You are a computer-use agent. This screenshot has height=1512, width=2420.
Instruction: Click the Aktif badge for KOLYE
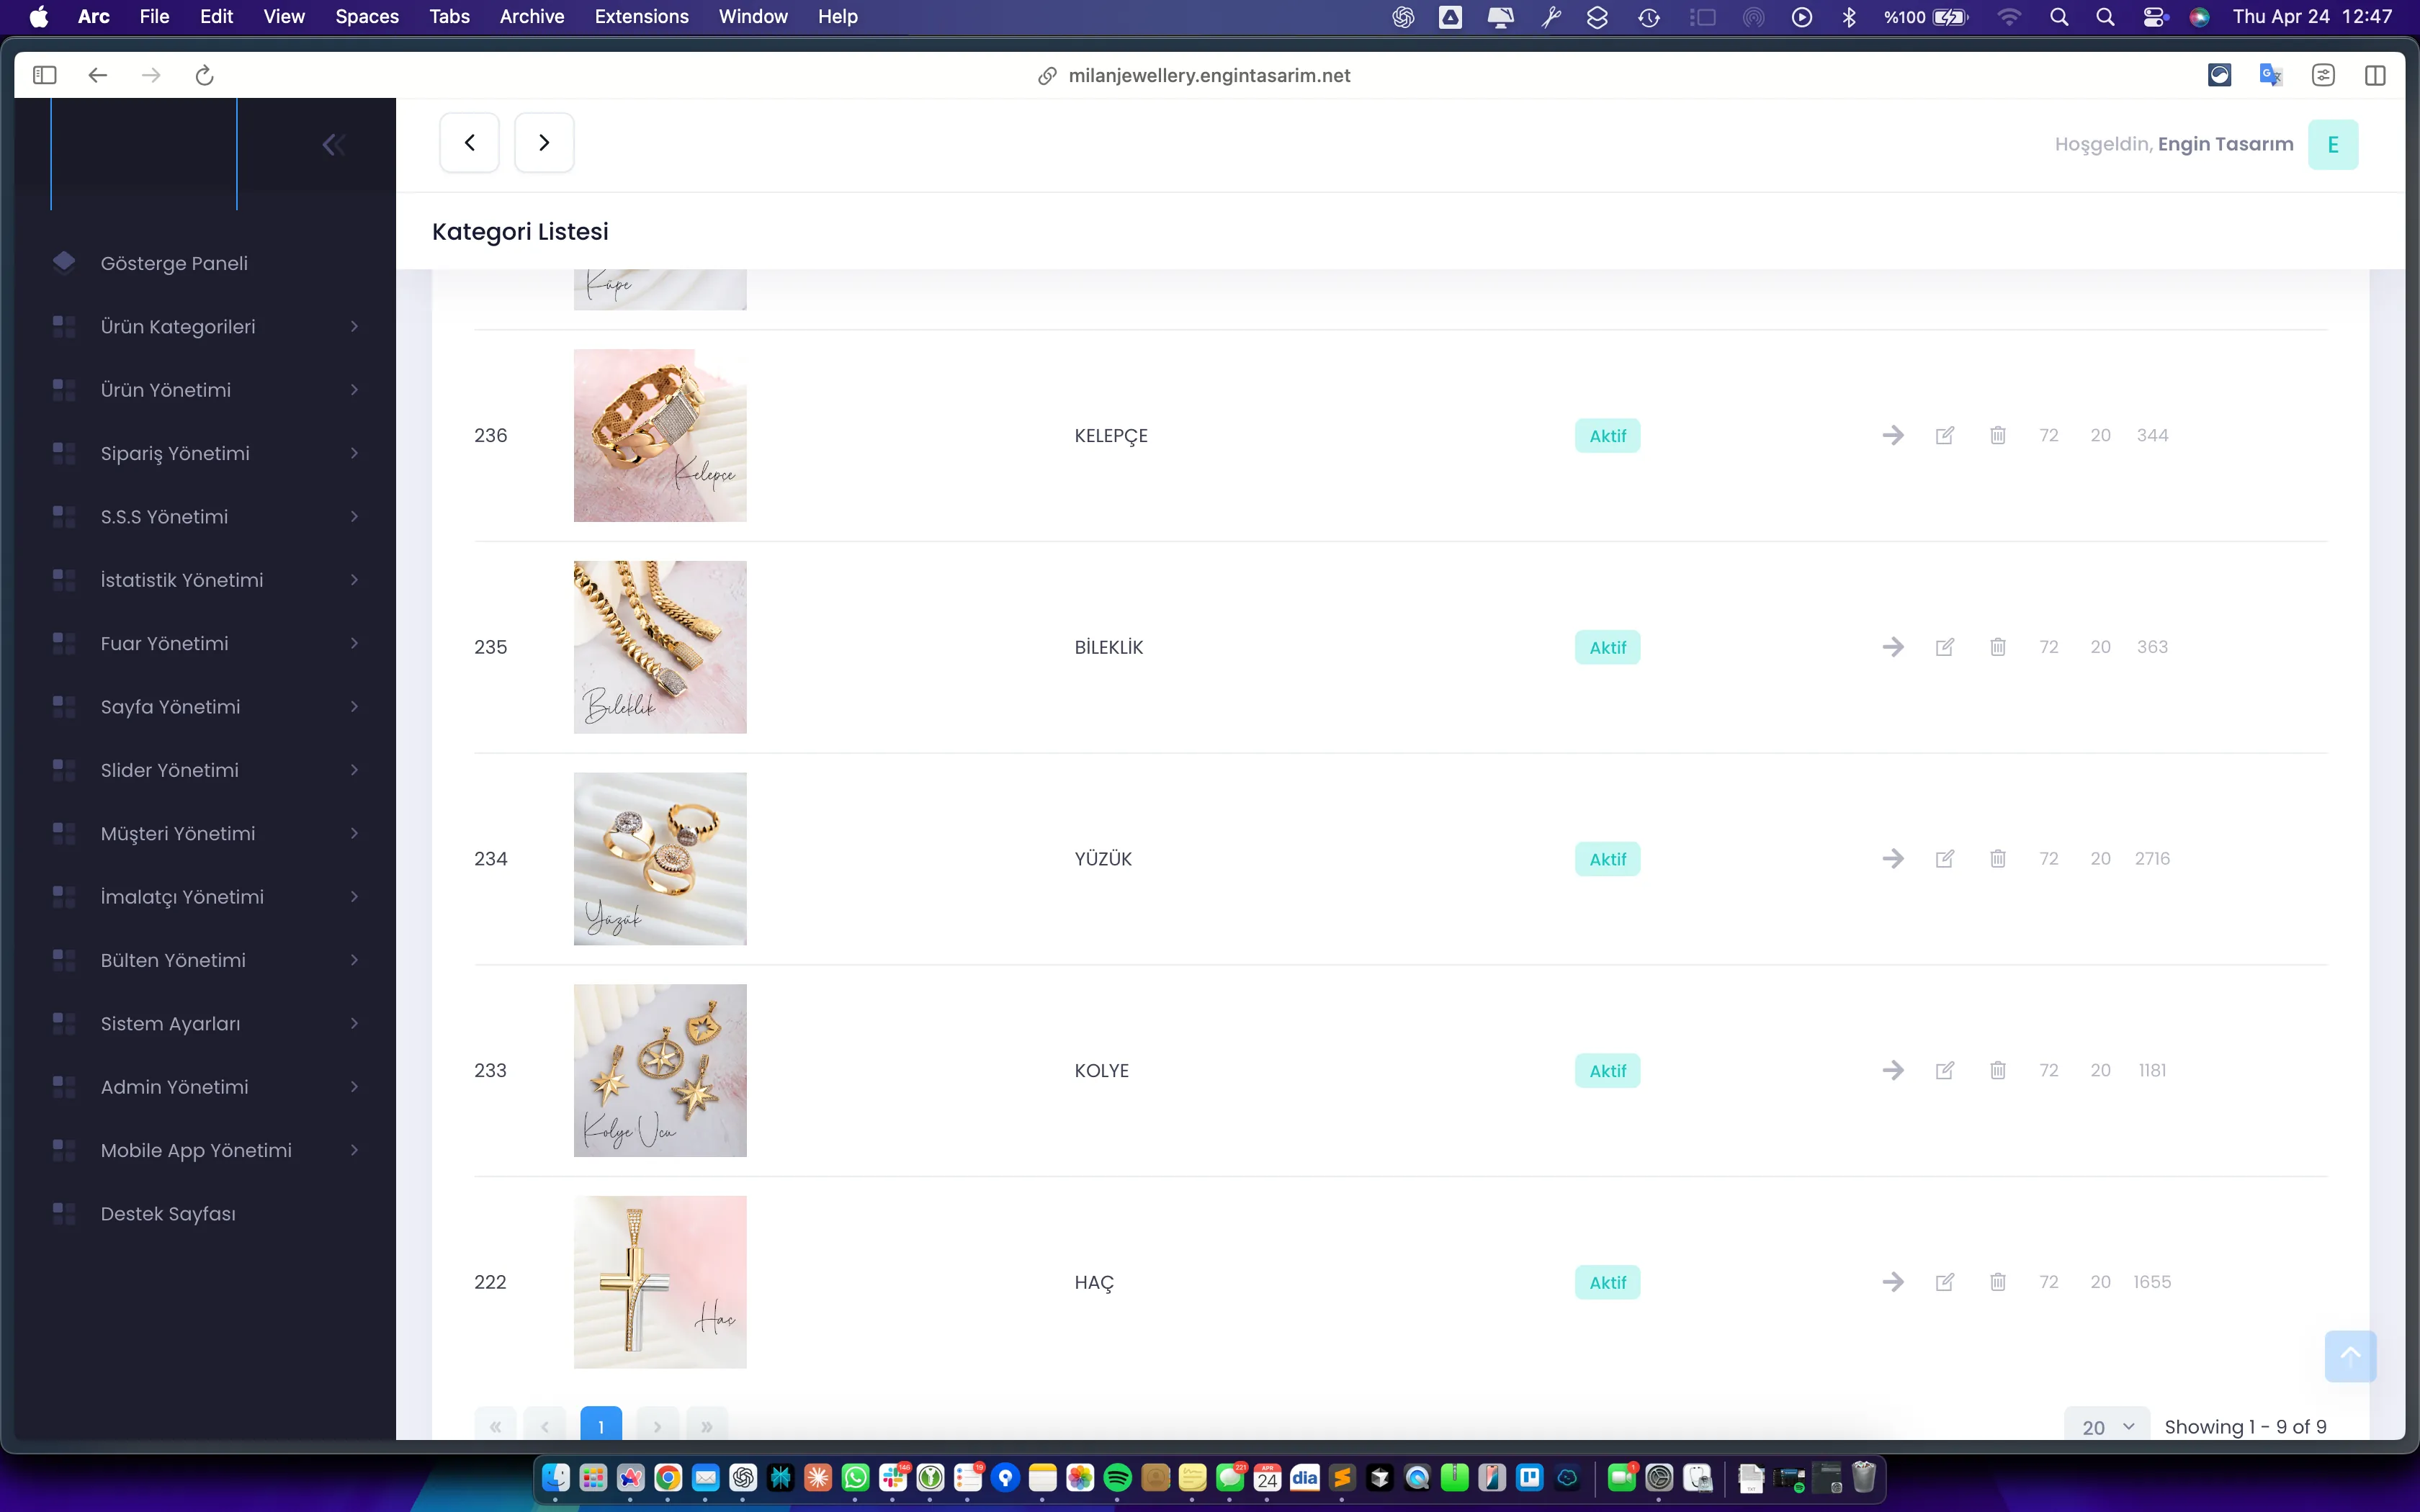pos(1607,1070)
